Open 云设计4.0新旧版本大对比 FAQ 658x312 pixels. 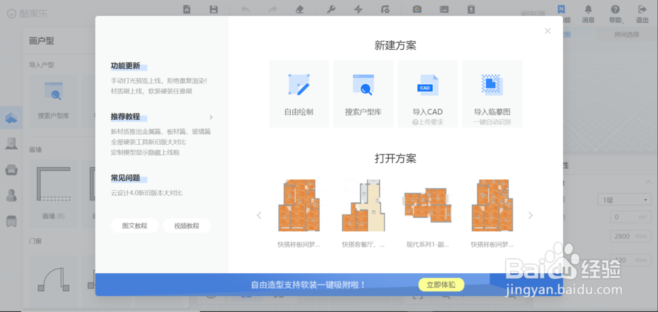(x=147, y=193)
